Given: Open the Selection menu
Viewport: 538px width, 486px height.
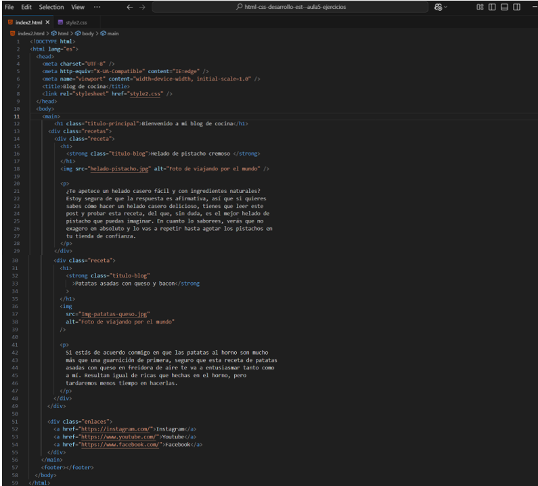Looking at the screenshot, I should pyautogui.click(x=51, y=7).
